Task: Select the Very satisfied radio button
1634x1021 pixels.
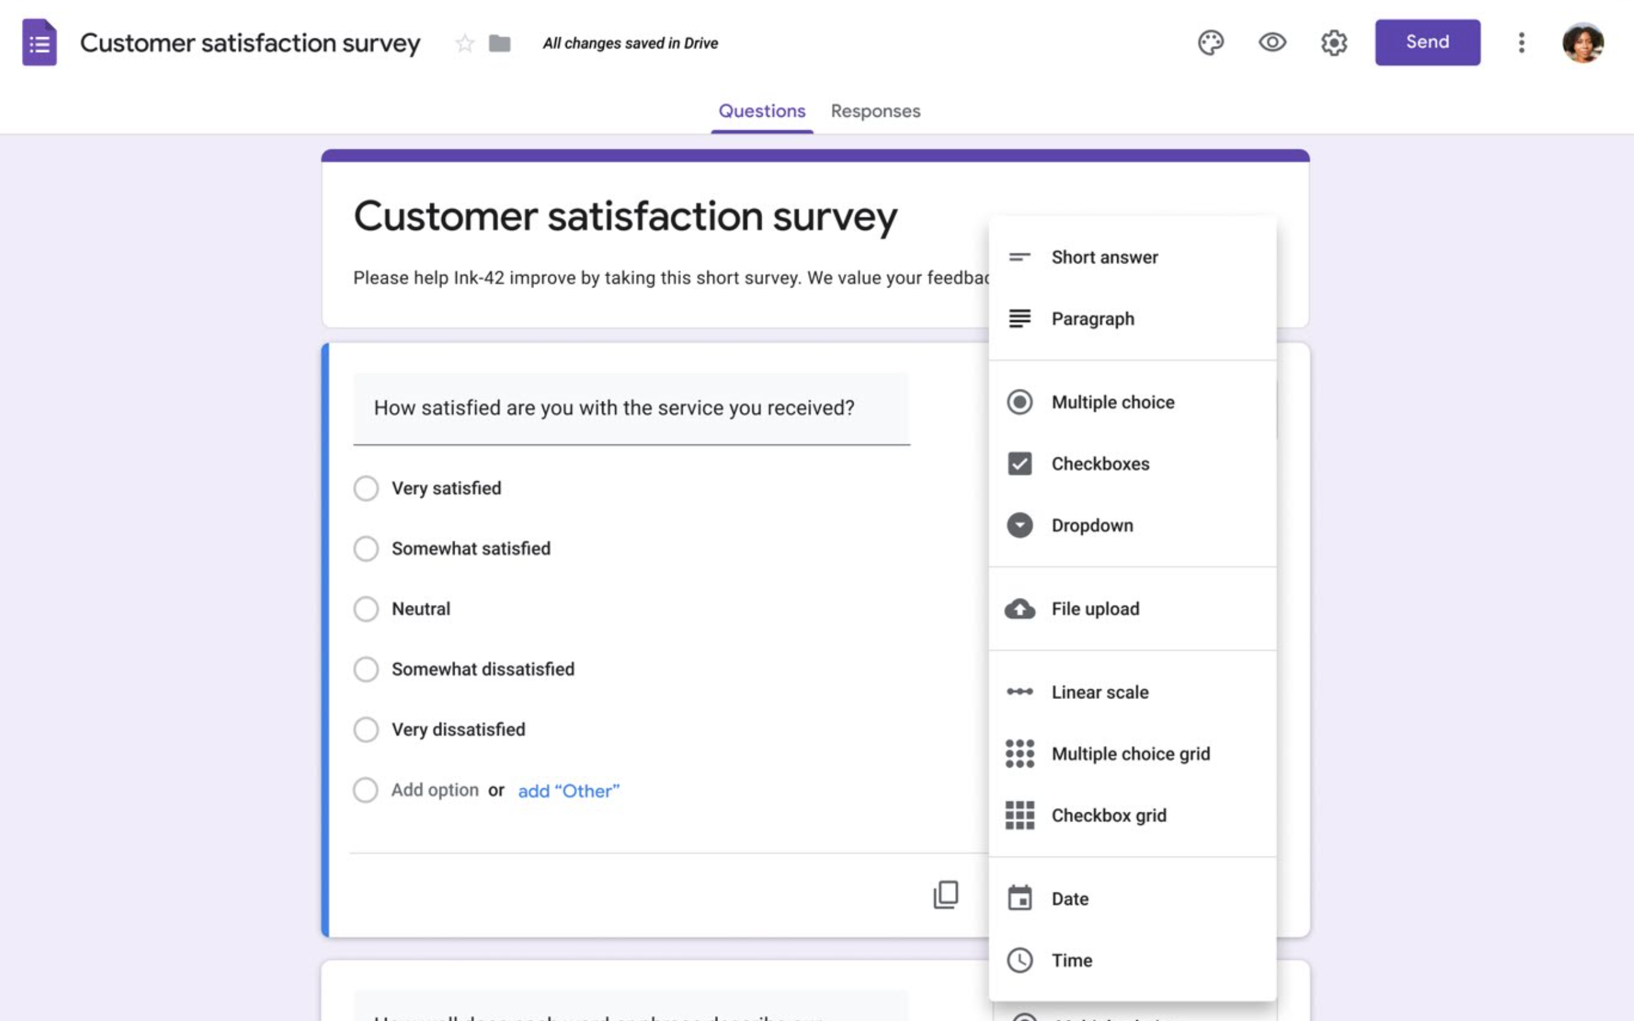Action: pyautogui.click(x=366, y=488)
